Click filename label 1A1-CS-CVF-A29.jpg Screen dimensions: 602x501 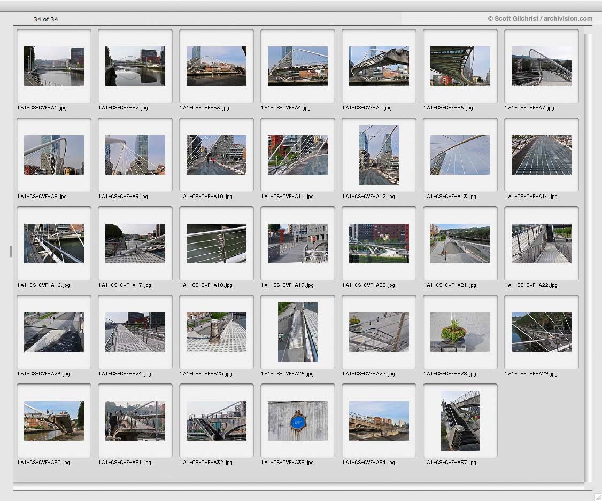(531, 374)
